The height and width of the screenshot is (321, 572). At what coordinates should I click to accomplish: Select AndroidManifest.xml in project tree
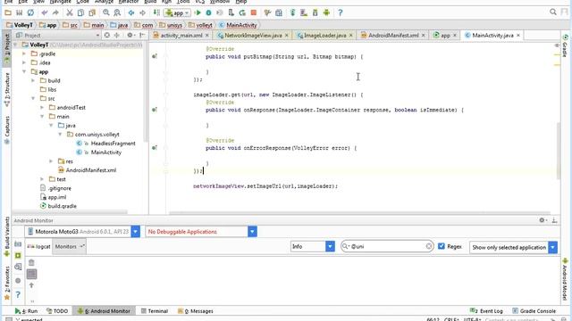[91, 170]
